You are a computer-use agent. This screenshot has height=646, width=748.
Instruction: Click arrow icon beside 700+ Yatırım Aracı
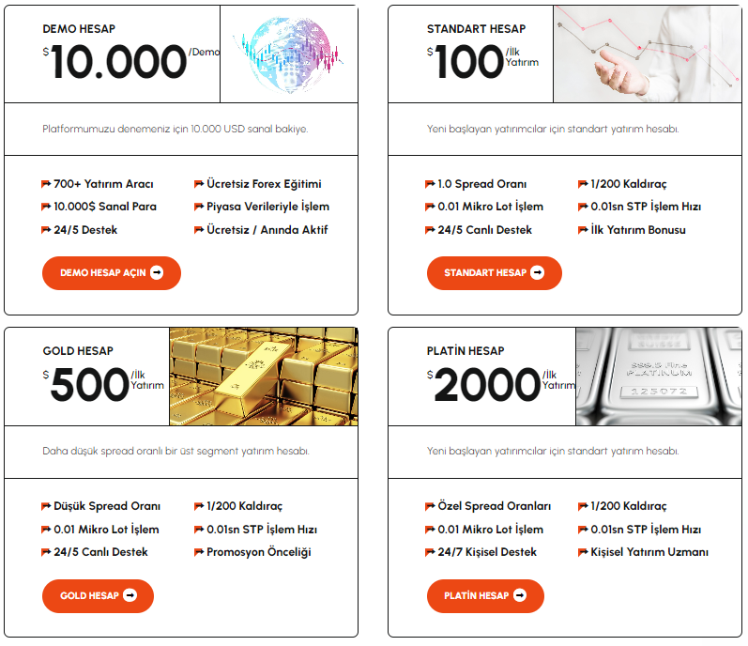click(x=46, y=184)
